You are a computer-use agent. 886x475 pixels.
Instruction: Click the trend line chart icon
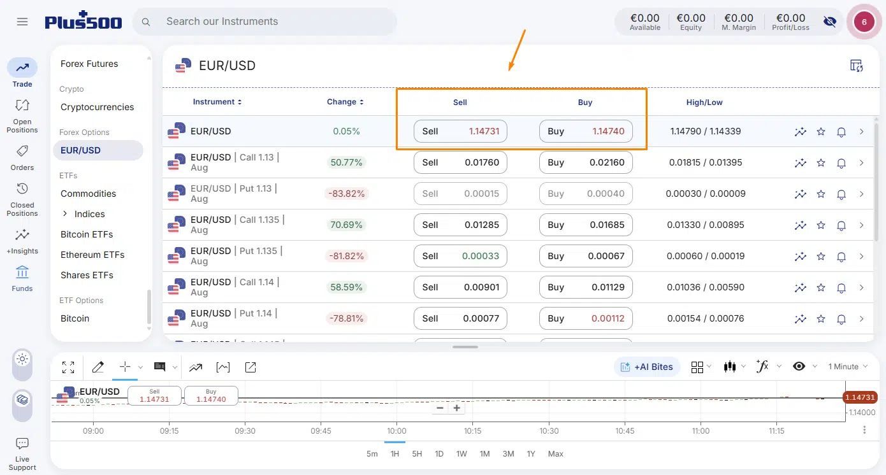pyautogui.click(x=196, y=367)
